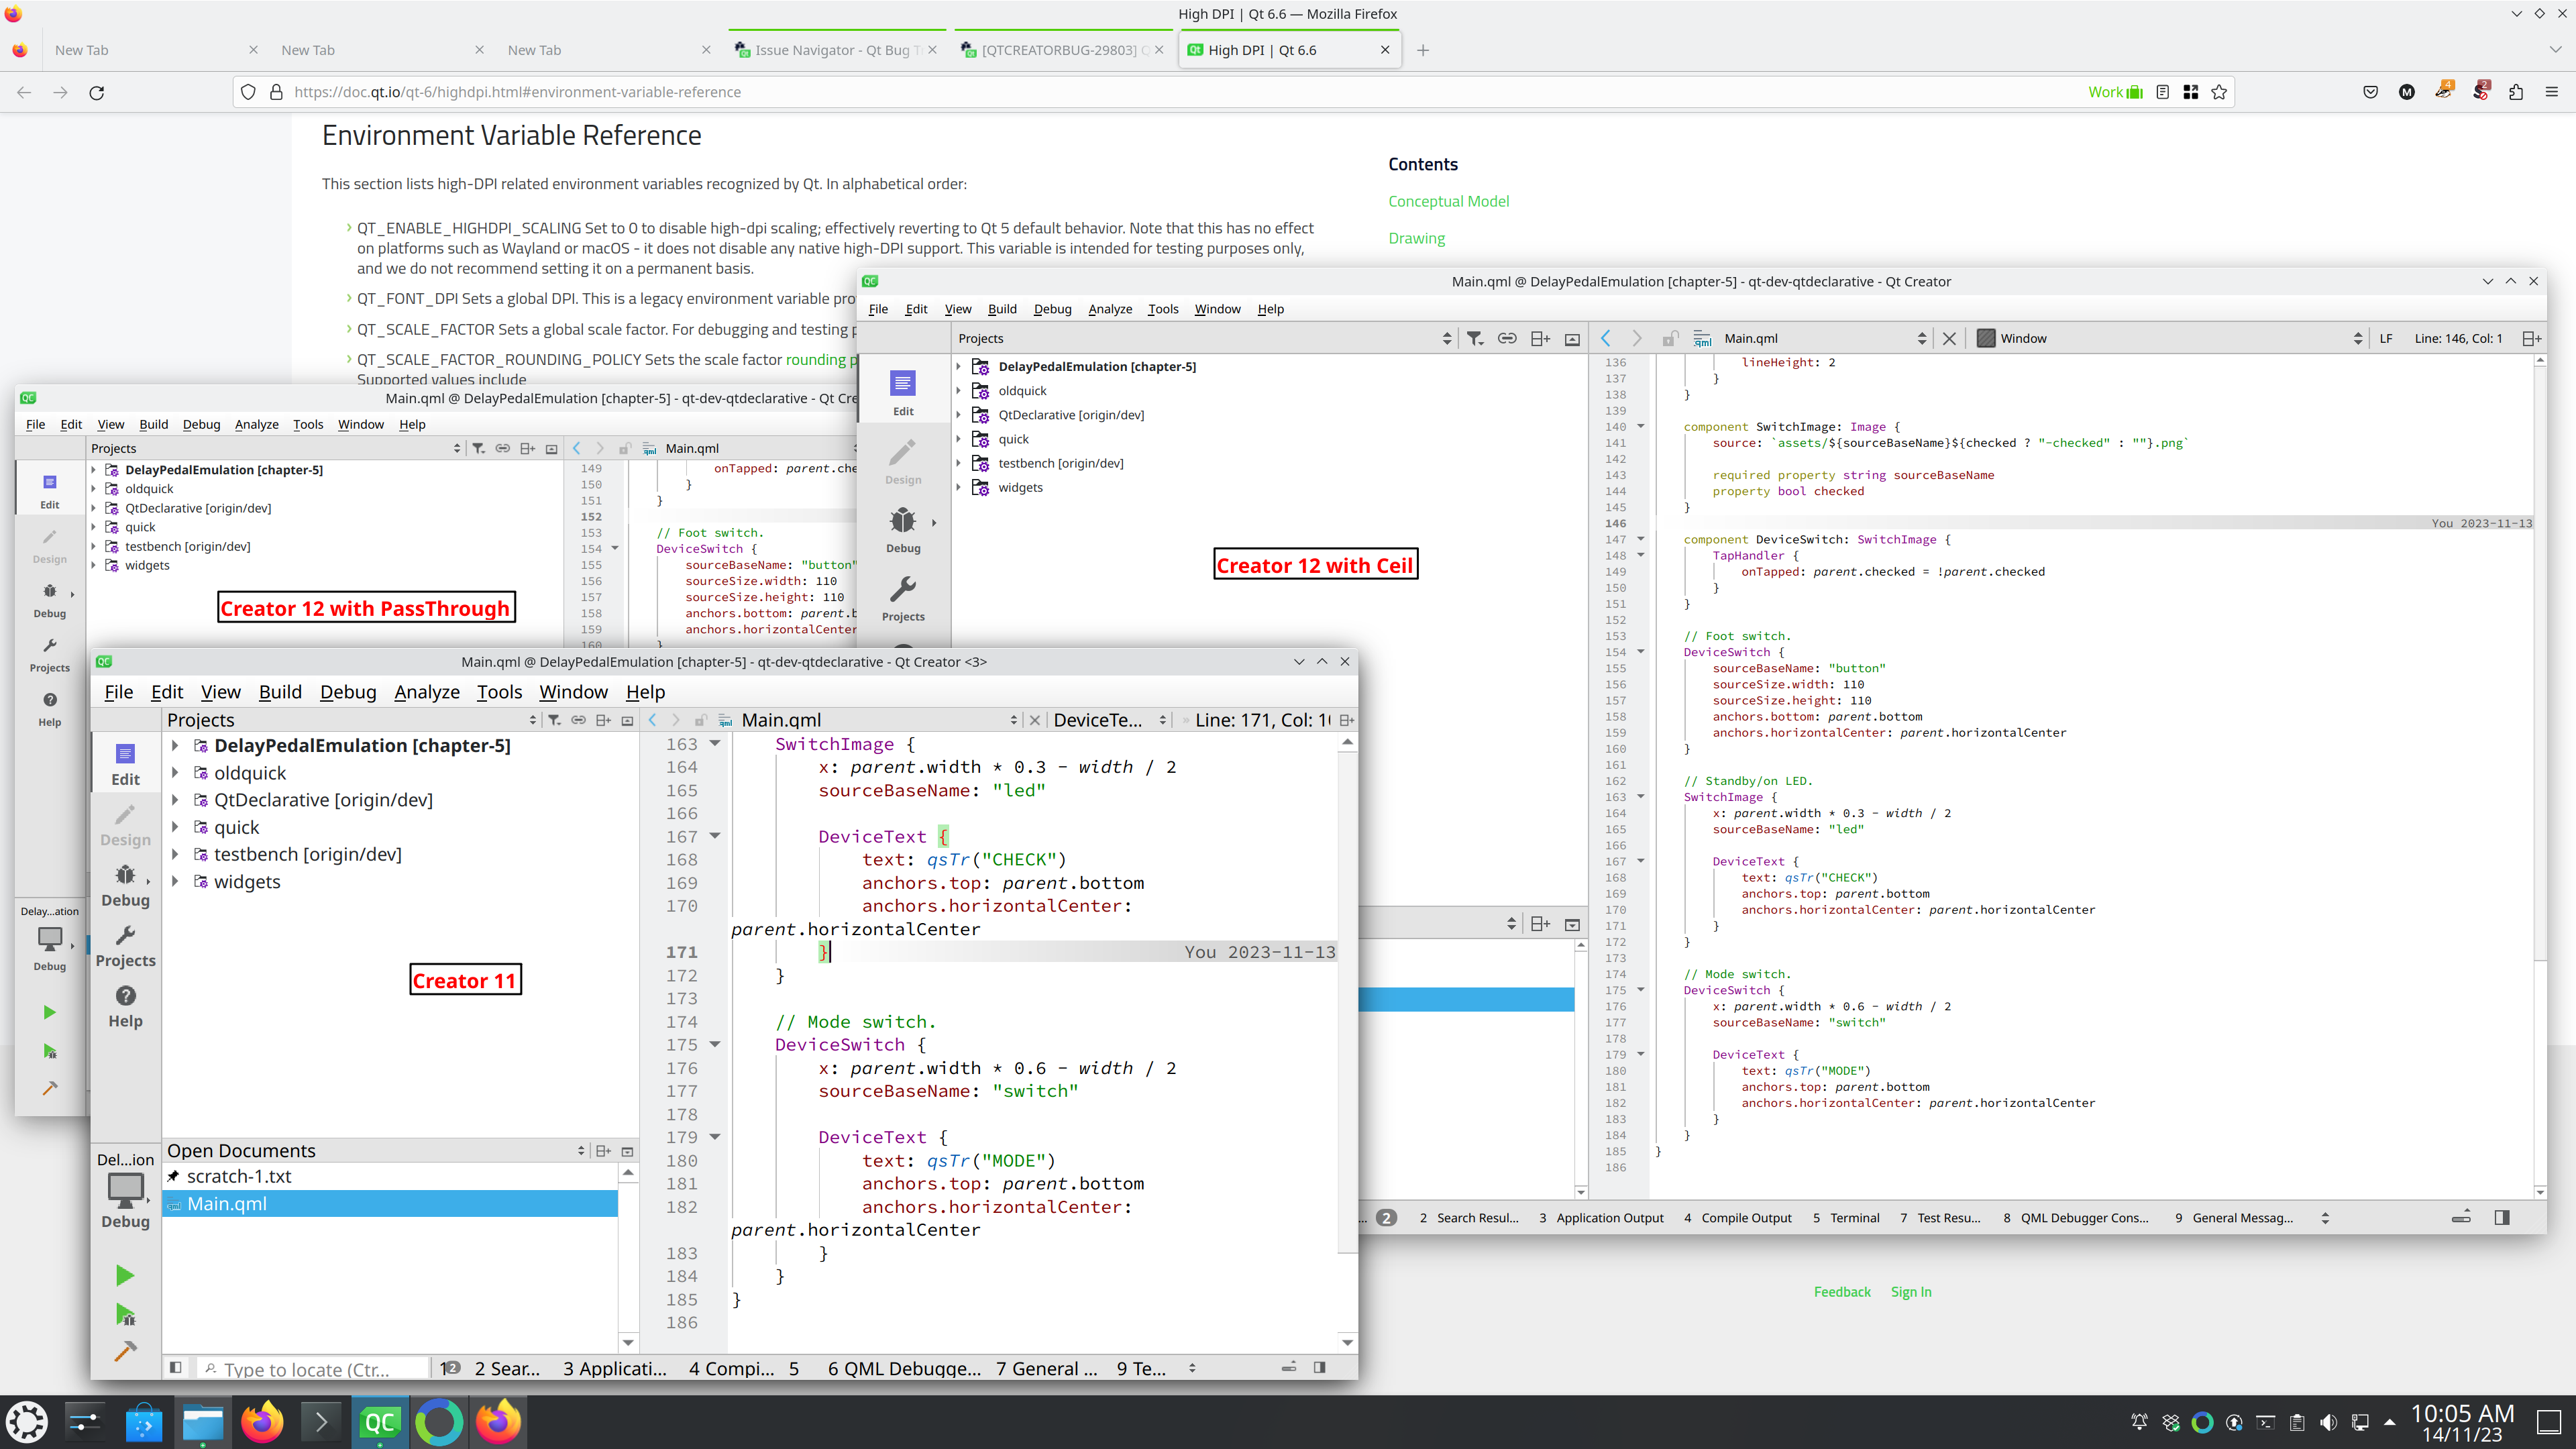
Task: Collapse fold arrow at line 154 in Ceil editor
Action: (1640, 652)
